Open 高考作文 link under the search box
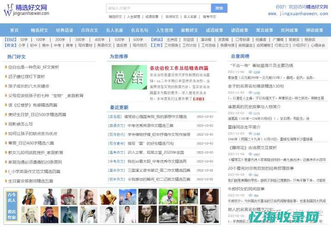 pyautogui.click(x=209, y=17)
